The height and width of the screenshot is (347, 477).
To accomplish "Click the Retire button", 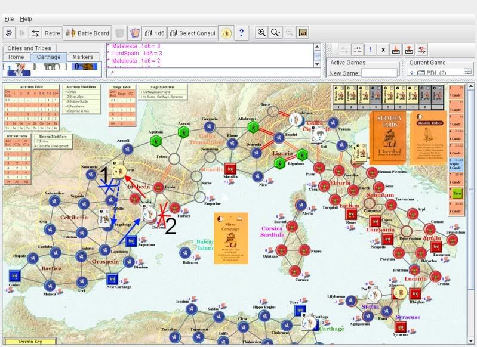I will coord(53,33).
